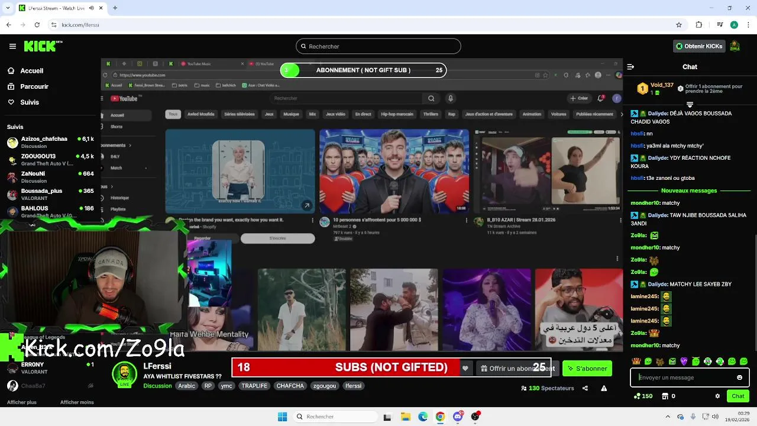757x426 pixels.
Task: Click the S'abonner button
Action: pos(587,369)
